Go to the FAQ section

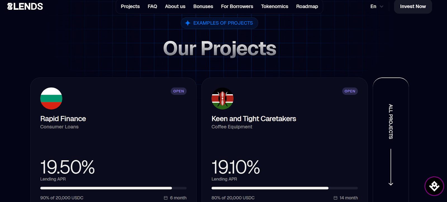coord(152,6)
